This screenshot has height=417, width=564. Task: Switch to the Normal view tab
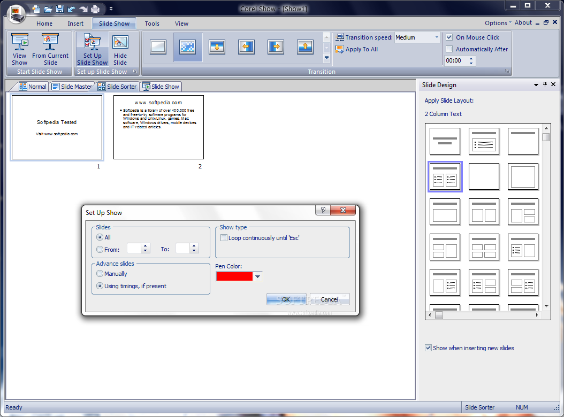(33, 87)
